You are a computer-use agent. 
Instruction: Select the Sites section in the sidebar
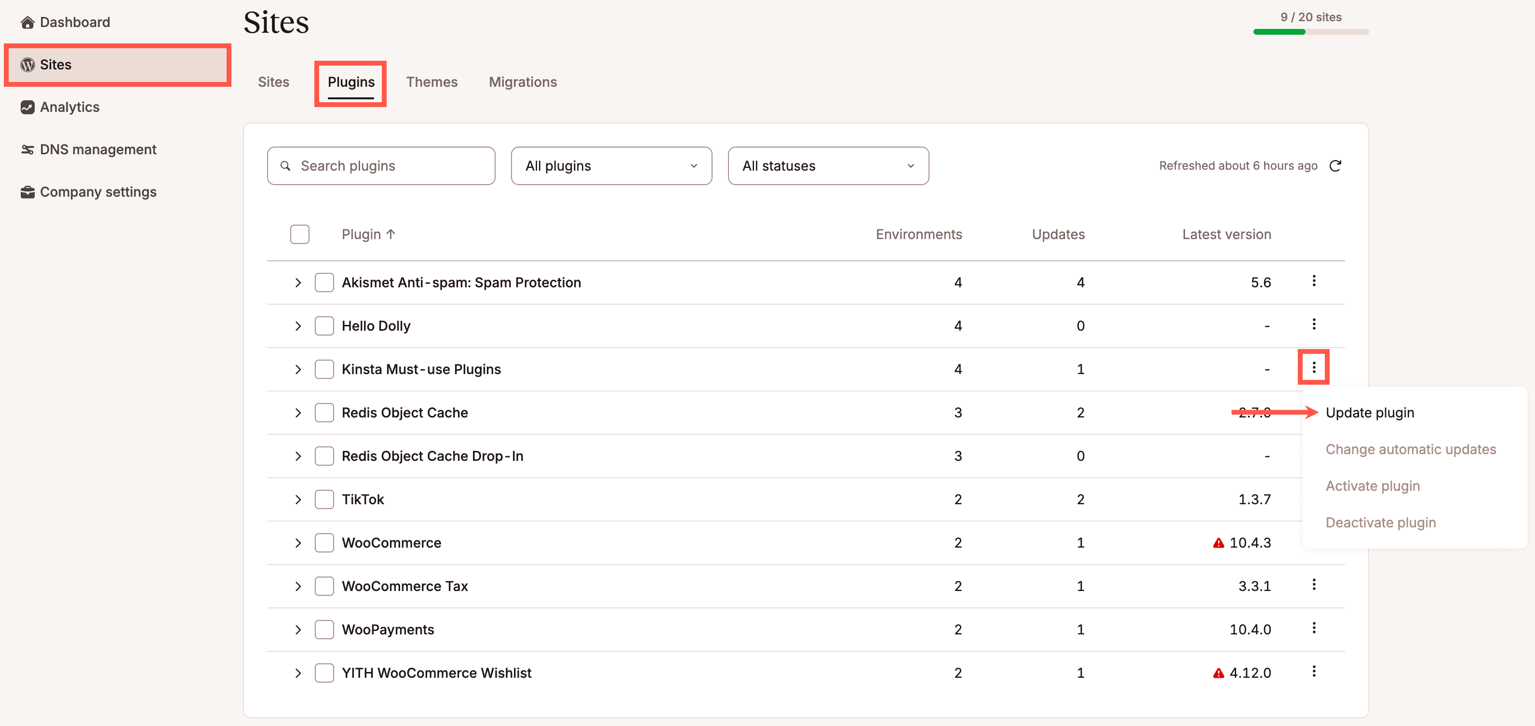(55, 65)
